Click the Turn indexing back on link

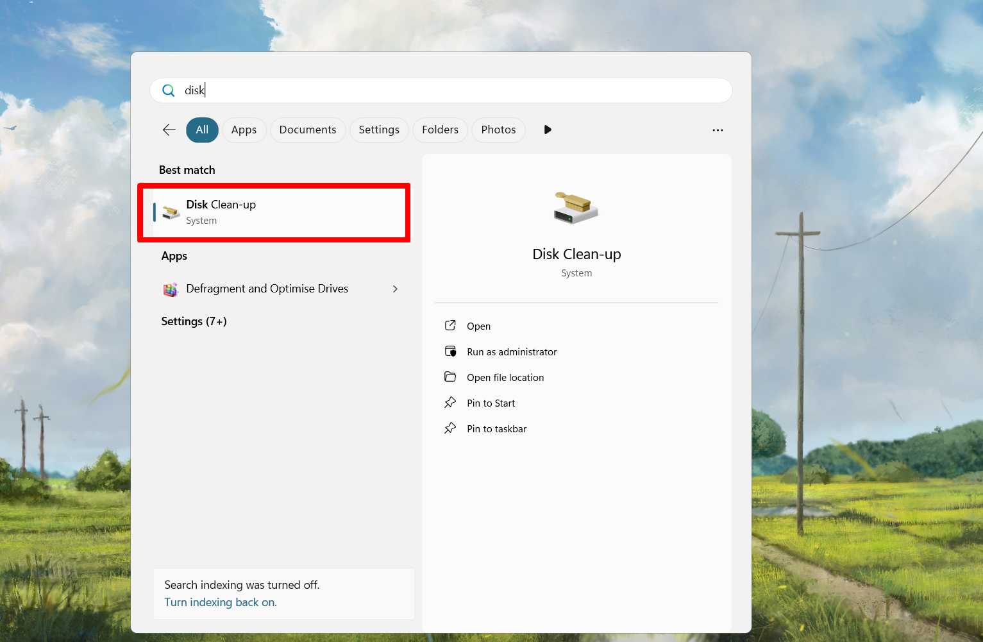(221, 602)
